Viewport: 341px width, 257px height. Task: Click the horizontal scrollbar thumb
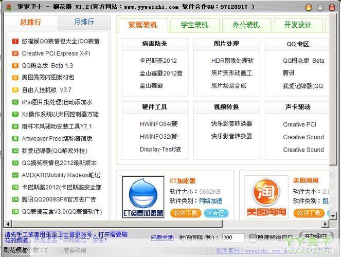click(117, 224)
